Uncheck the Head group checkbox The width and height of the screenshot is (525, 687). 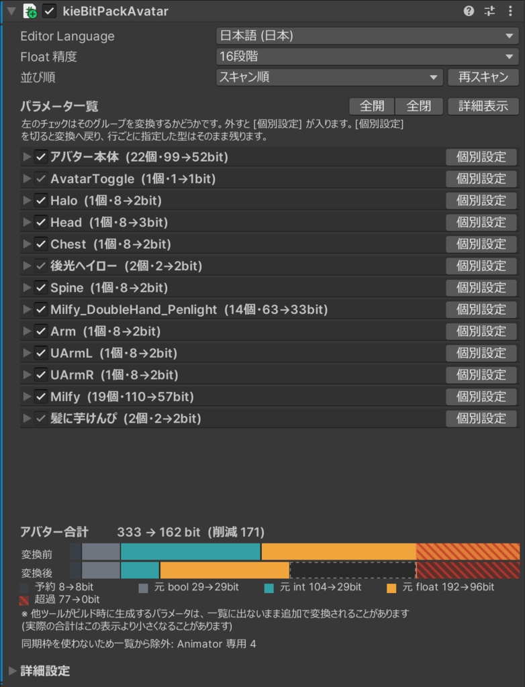[41, 222]
